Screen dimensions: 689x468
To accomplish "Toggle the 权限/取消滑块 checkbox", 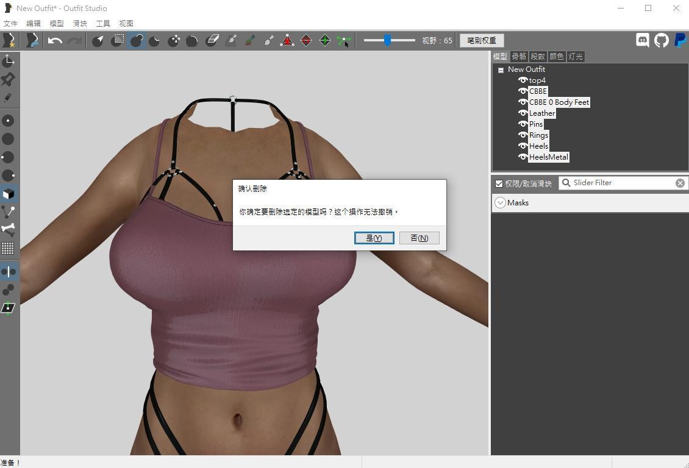I will [x=499, y=183].
